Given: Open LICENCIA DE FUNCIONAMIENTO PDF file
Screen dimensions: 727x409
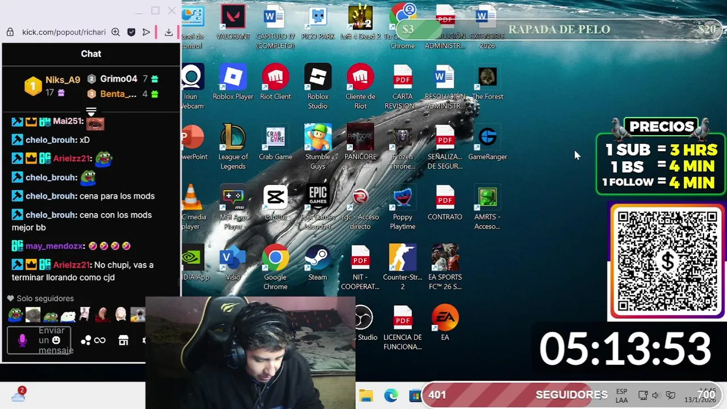Looking at the screenshot, I should click(x=403, y=328).
